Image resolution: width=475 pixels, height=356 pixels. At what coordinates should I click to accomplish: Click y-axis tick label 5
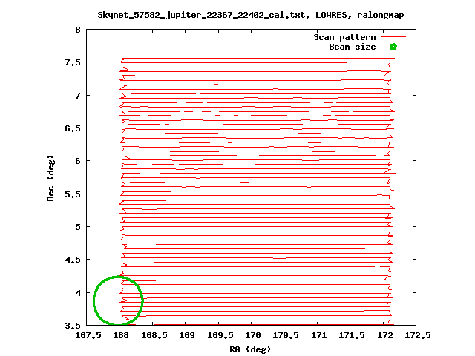tap(78, 227)
